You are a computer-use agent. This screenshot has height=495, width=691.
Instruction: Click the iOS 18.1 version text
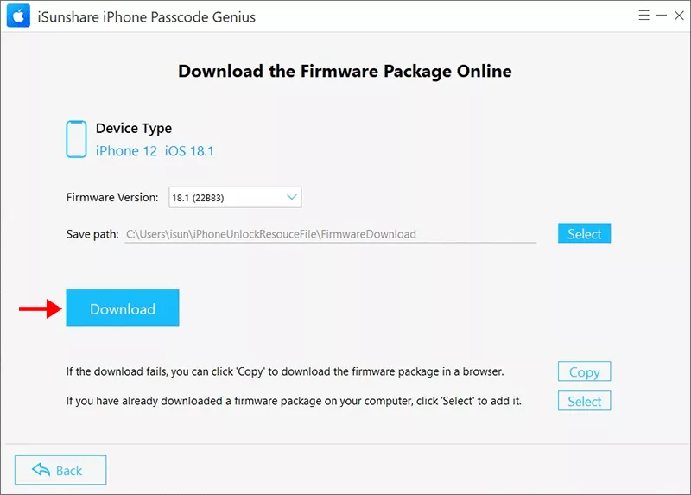coord(189,151)
